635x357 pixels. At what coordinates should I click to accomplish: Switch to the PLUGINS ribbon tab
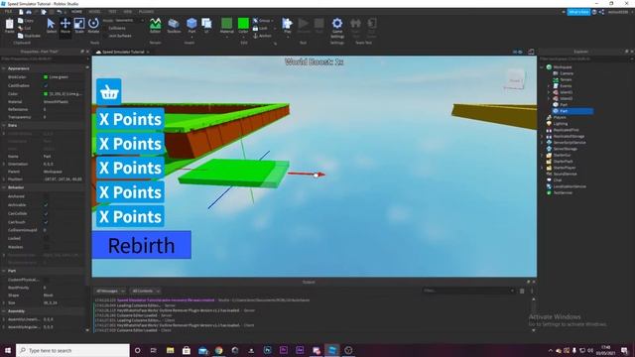146,12
